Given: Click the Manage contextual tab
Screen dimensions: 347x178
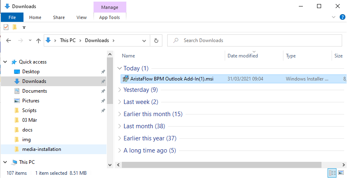Looking at the screenshot, I should point(110,7).
